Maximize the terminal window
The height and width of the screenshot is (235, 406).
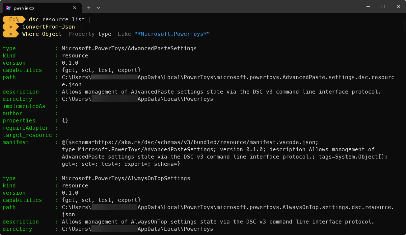tap(383, 7)
